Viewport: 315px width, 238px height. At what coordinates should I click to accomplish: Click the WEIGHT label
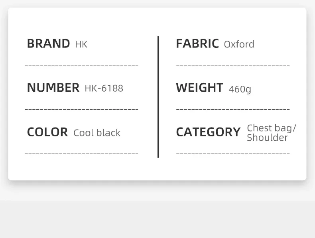coord(199,88)
